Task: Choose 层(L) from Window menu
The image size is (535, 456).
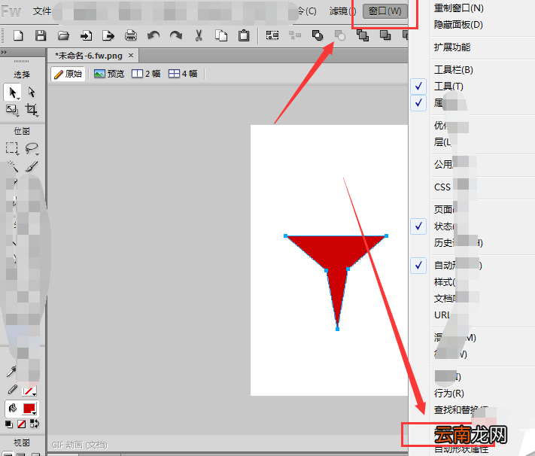Action: pyautogui.click(x=442, y=142)
